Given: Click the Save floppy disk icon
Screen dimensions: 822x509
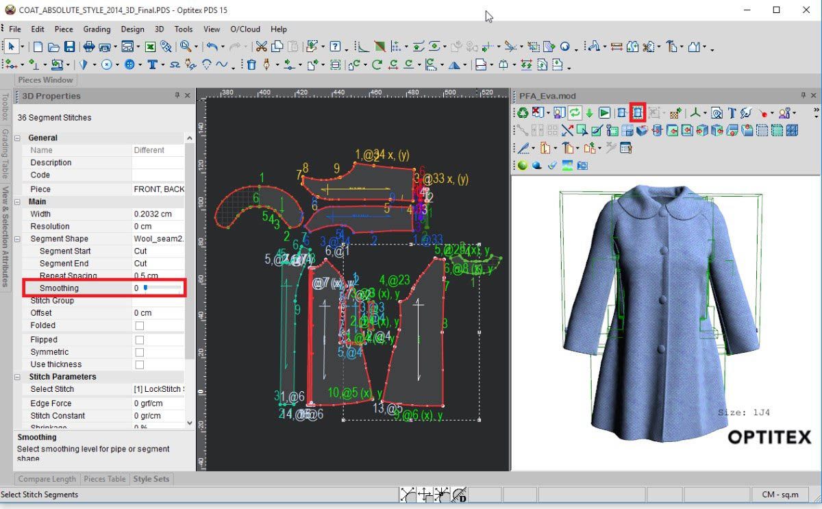Looking at the screenshot, I should [x=70, y=47].
